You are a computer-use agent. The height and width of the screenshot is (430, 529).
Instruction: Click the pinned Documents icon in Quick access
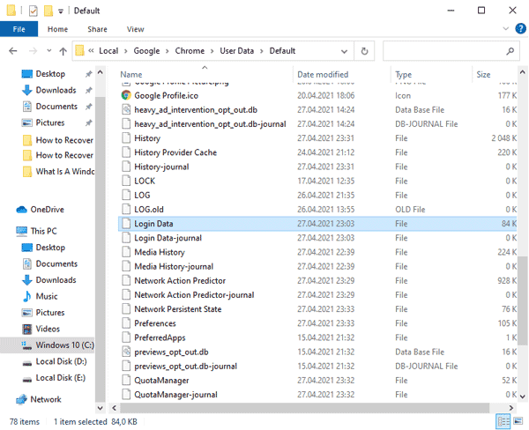pos(26,107)
